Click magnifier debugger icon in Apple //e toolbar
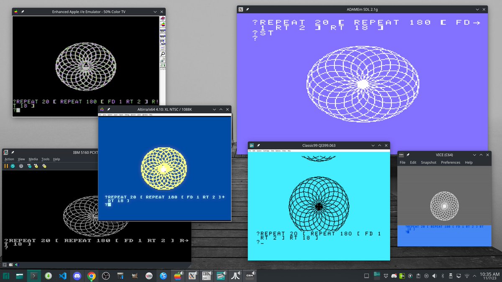 [163, 54]
